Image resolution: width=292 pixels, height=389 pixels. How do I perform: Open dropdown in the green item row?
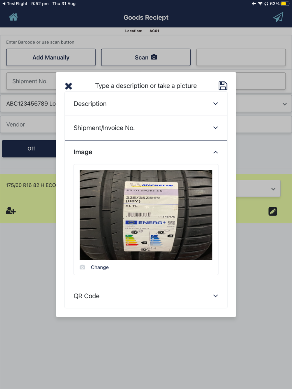pos(273,189)
